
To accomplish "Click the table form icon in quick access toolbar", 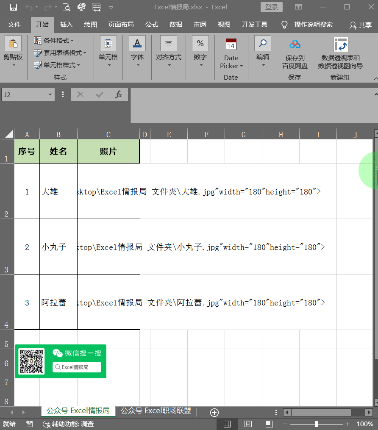I will pos(96,7).
